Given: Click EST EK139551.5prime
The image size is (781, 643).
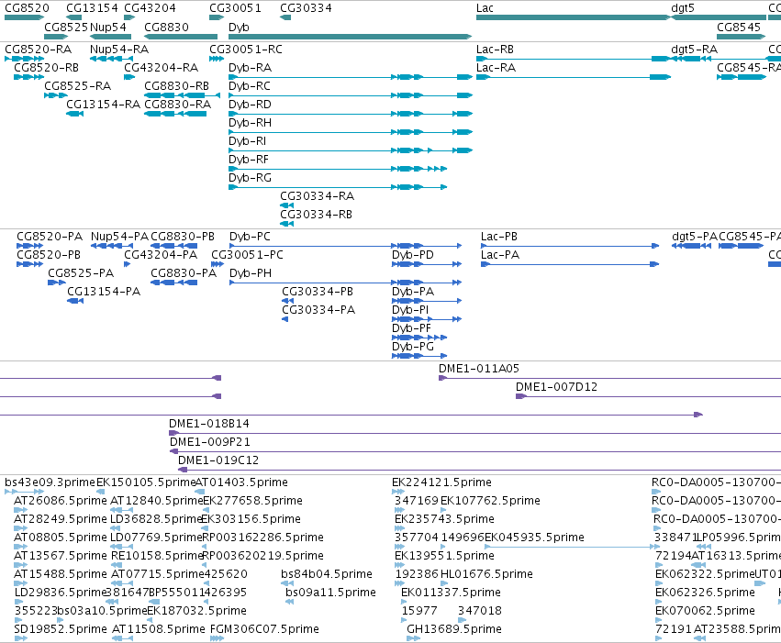Looking at the screenshot, I should 444,556.
